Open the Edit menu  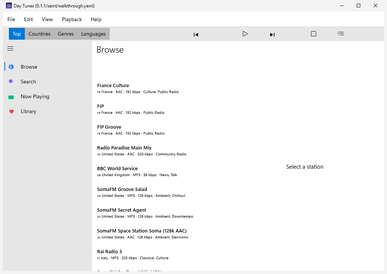click(29, 19)
